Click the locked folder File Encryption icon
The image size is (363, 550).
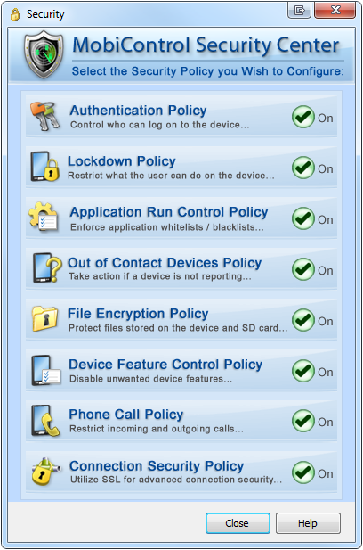pos(44,318)
